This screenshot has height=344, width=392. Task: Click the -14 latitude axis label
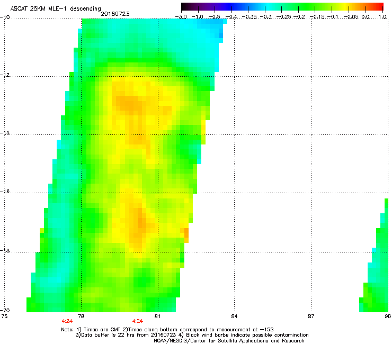tap(5, 133)
